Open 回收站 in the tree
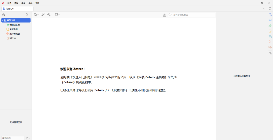The width and height of the screenshot is (273, 140). pyautogui.click(x=13, y=38)
